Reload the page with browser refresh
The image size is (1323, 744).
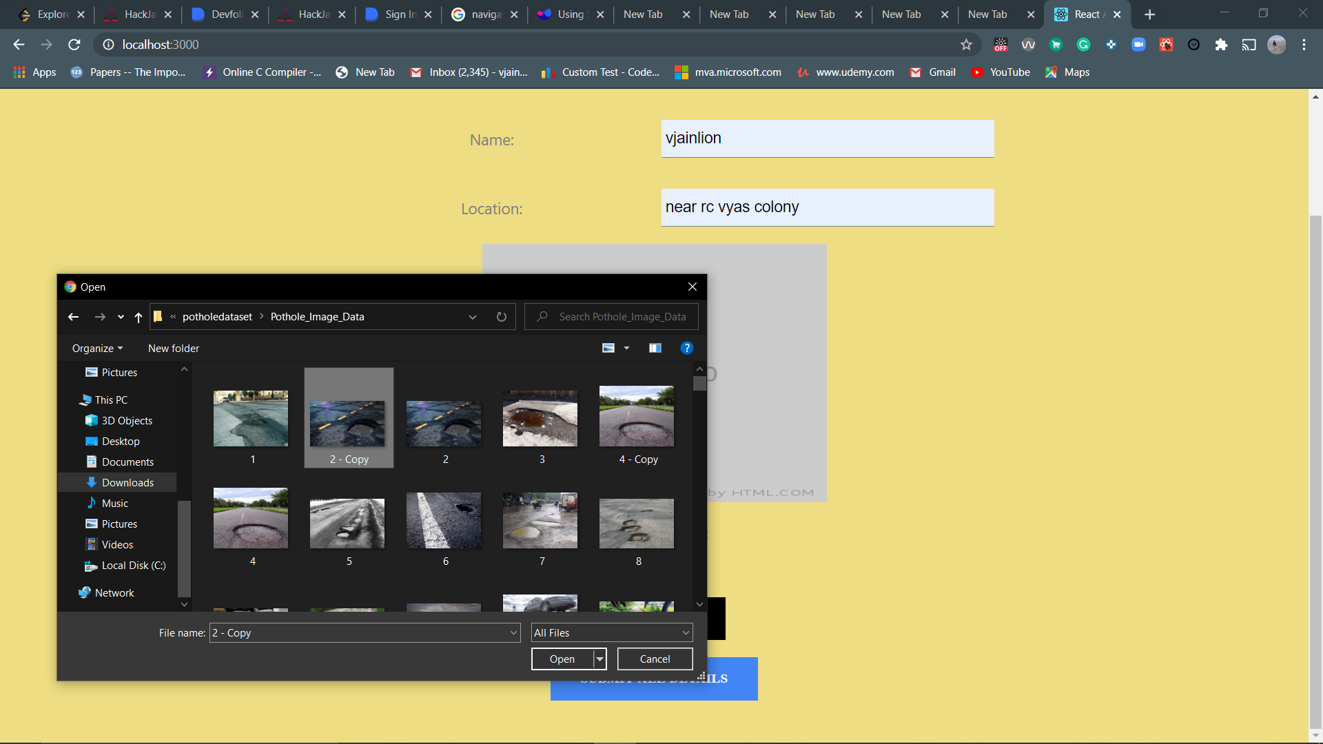74,45
